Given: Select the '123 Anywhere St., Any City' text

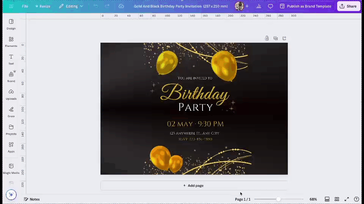Looking at the screenshot, I should 194,133.
